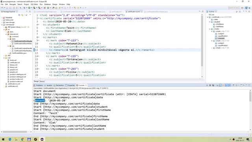Open Eclipse icon in Windows taskbar
Image resolution: width=252 pixels, height=142 pixels.
[42, 139]
